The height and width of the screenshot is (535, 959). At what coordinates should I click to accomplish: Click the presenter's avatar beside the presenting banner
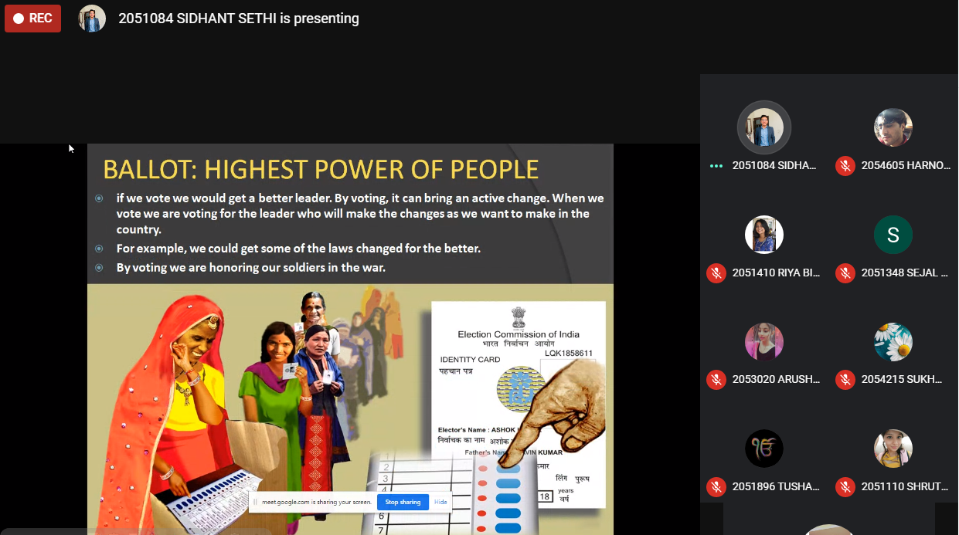point(92,19)
